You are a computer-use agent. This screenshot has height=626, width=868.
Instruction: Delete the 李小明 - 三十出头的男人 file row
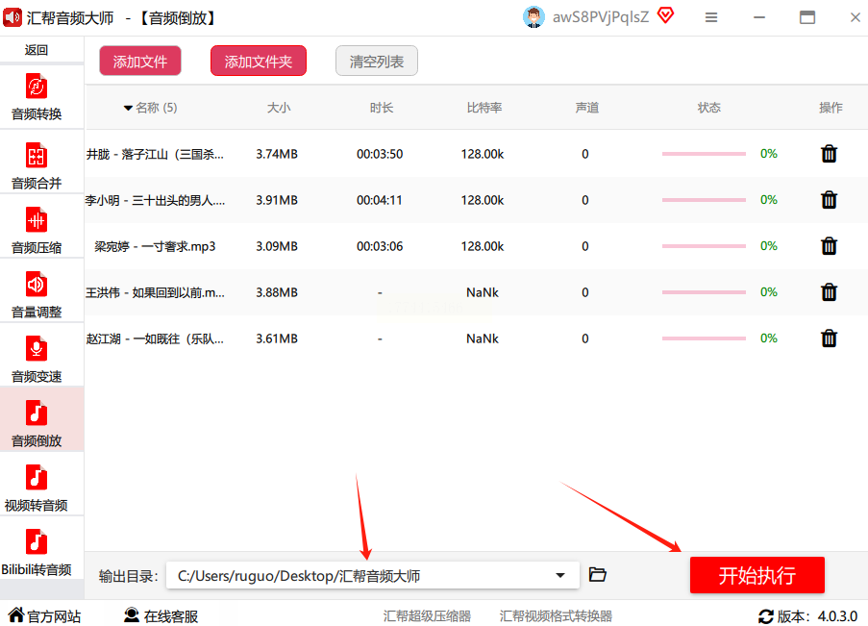pos(829,199)
